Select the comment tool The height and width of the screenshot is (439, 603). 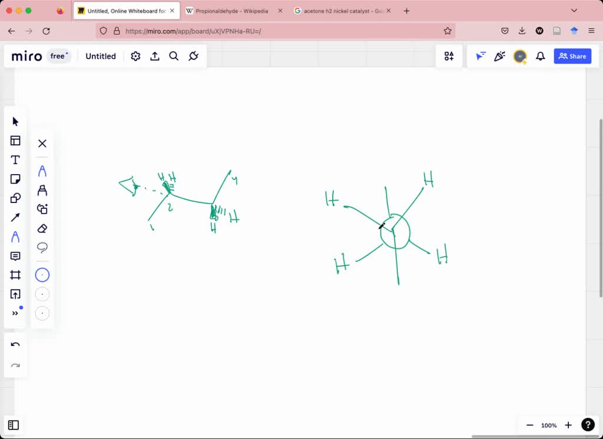15,255
